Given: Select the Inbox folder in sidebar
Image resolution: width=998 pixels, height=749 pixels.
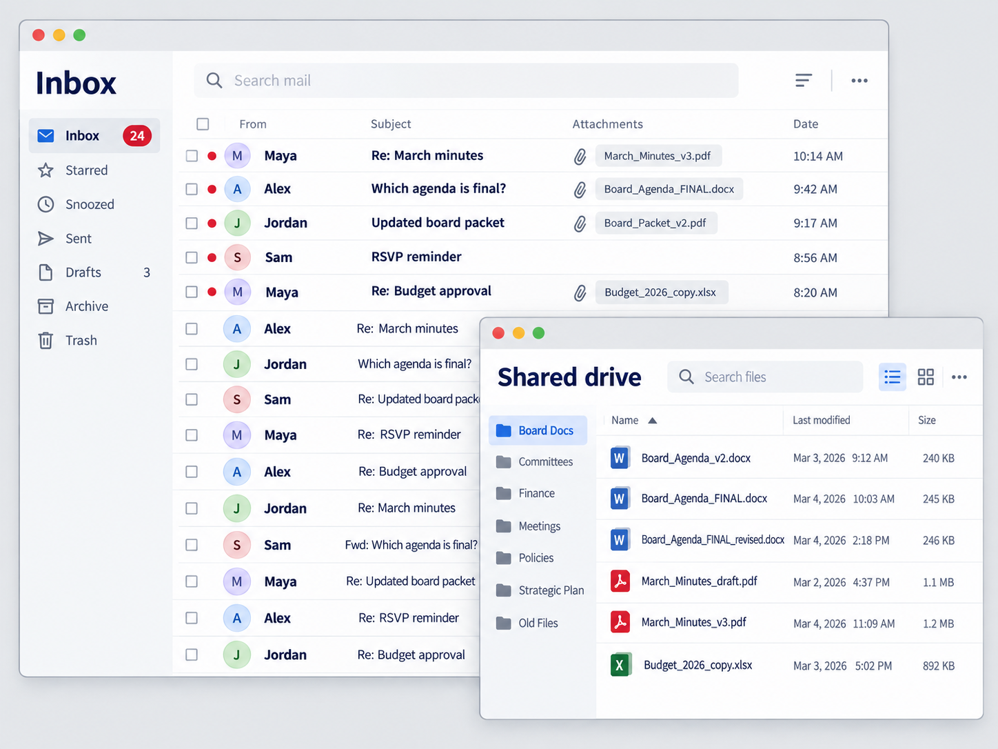Looking at the screenshot, I should point(94,136).
